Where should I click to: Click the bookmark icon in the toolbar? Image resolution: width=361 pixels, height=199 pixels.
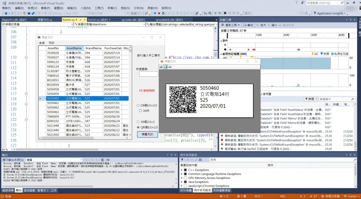coord(225,13)
